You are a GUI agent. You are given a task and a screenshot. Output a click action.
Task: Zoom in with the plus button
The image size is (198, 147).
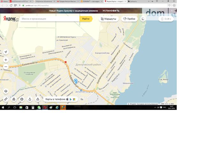click(6, 60)
